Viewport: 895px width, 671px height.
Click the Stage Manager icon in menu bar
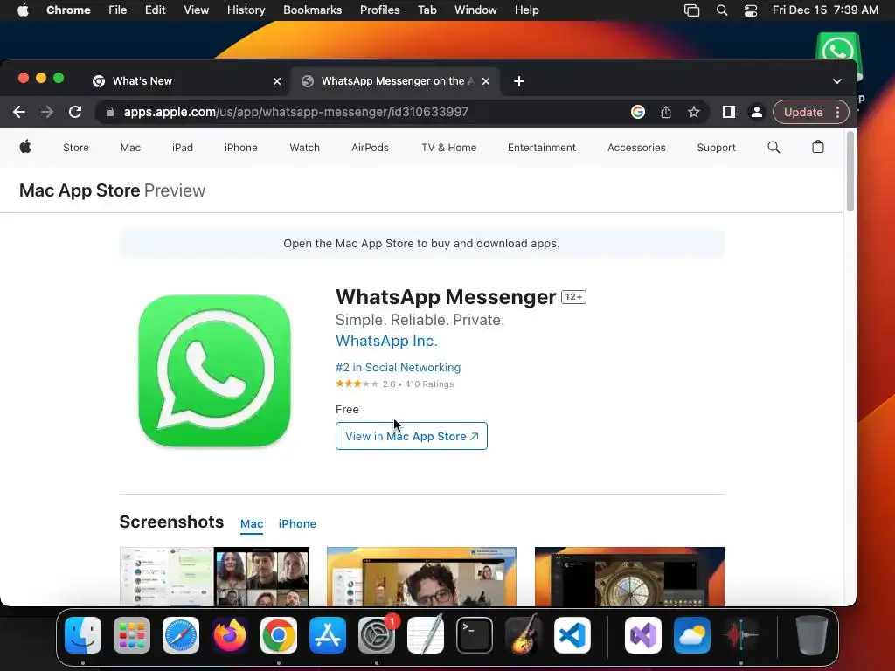pos(692,10)
